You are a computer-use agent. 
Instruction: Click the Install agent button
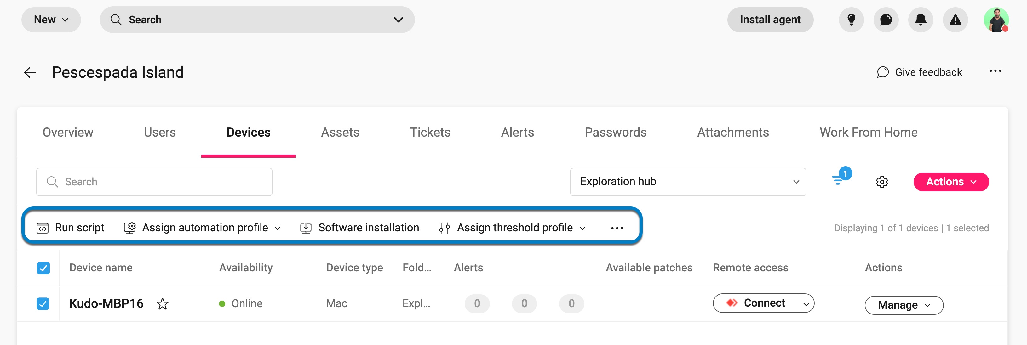point(770,20)
